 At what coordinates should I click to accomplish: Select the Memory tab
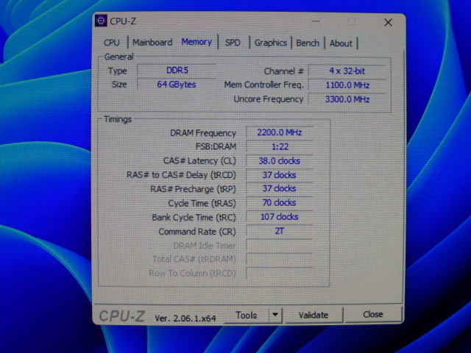tap(196, 42)
